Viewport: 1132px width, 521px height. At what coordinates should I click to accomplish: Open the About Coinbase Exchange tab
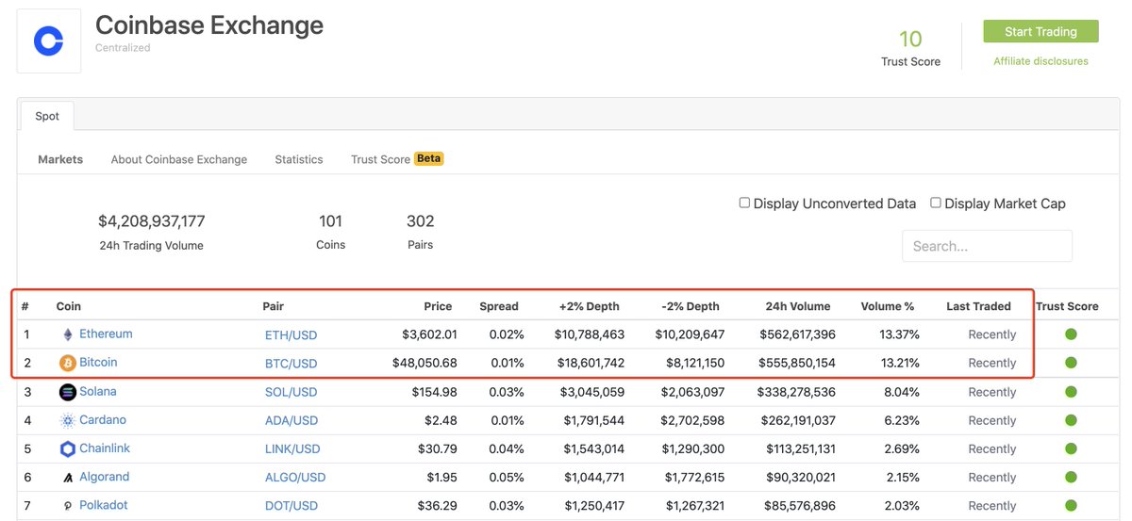click(179, 159)
